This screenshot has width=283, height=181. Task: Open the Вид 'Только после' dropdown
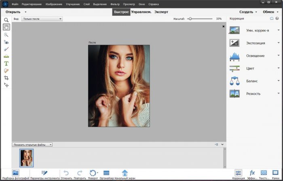(42, 19)
